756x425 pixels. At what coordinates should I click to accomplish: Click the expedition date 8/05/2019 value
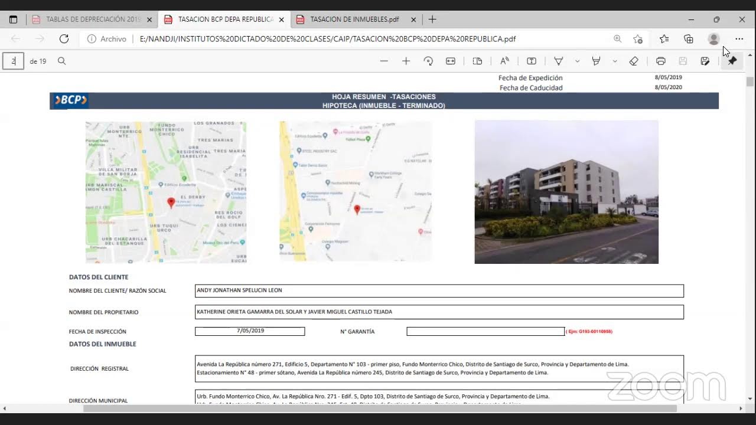tap(668, 77)
